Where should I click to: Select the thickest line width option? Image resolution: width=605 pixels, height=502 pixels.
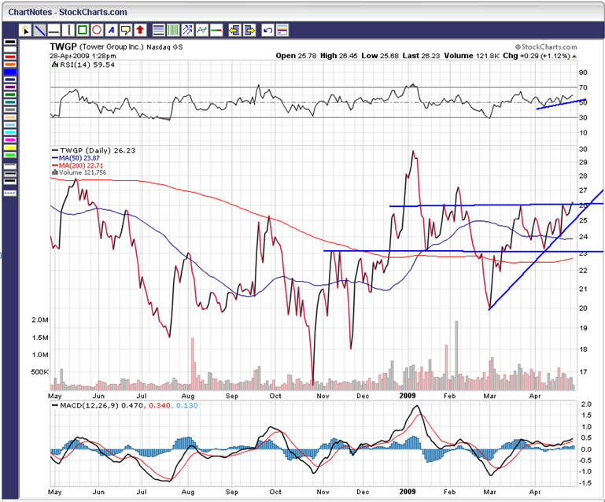(10, 181)
